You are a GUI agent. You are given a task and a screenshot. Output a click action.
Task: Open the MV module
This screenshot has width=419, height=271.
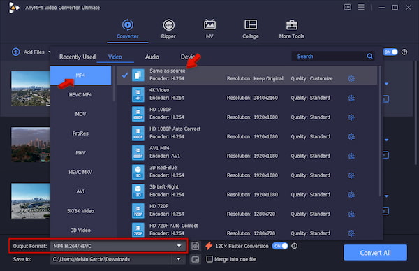click(x=209, y=29)
